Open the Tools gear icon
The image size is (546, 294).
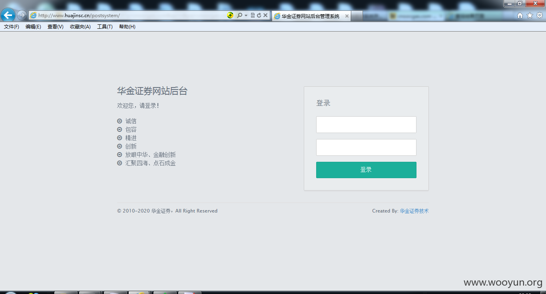[x=540, y=16]
